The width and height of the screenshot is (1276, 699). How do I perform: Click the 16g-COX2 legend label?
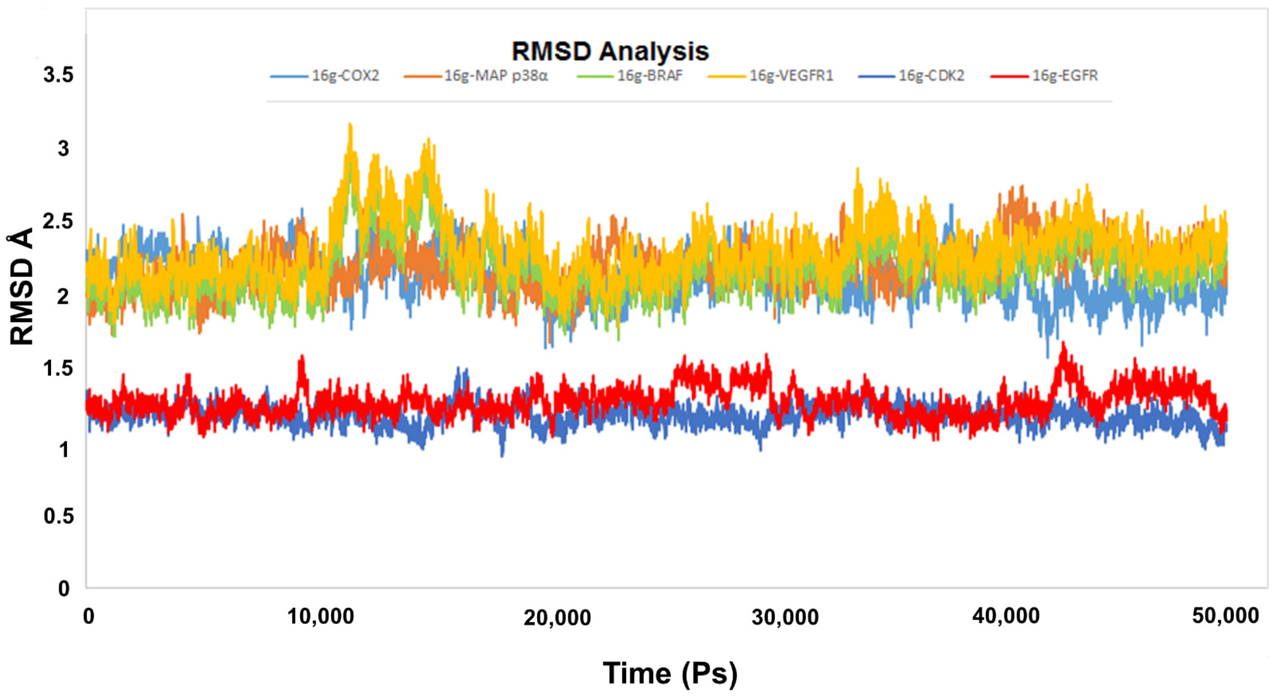tap(345, 76)
